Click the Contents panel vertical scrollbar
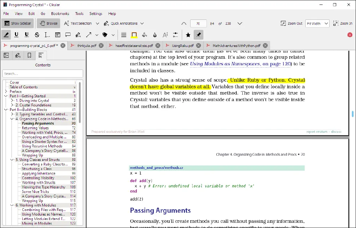356x228 pixels. pyautogui.click(x=80, y=103)
